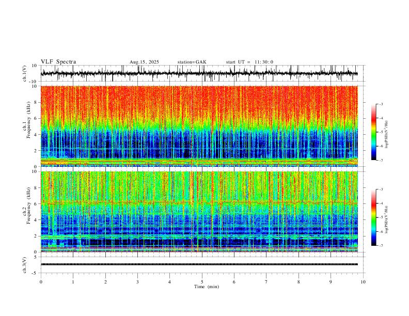
Task: Click time axis tick label "3"
Action: [x=137, y=282]
